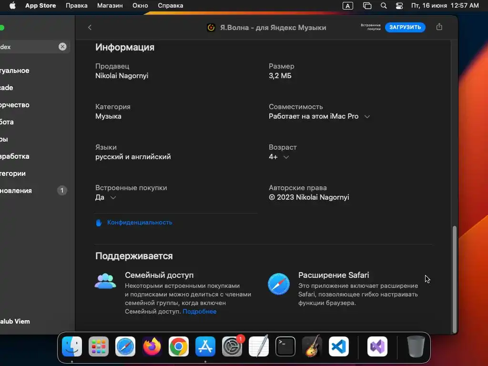
Task: Click the date and time in the menu bar
Action: click(445, 6)
